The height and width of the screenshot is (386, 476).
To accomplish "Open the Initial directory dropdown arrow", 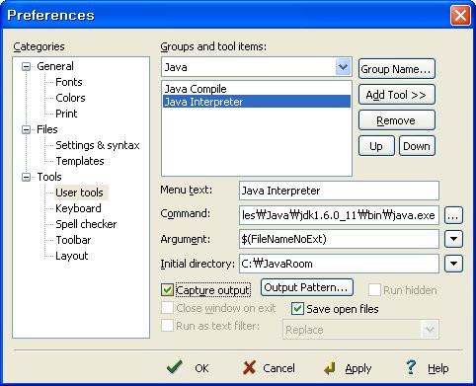I will pos(453,264).
